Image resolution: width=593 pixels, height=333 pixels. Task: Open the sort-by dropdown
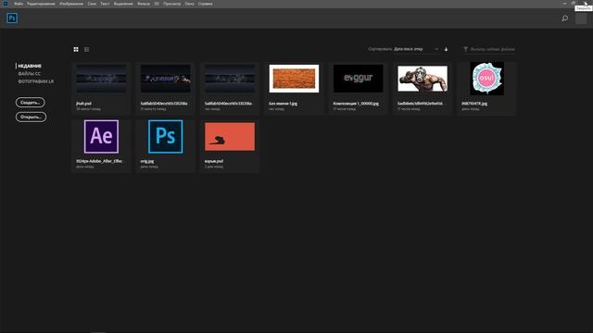pos(416,49)
